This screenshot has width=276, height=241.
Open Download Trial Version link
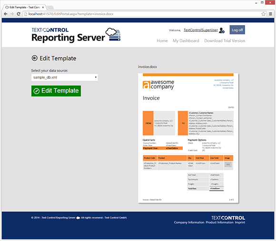(225, 41)
